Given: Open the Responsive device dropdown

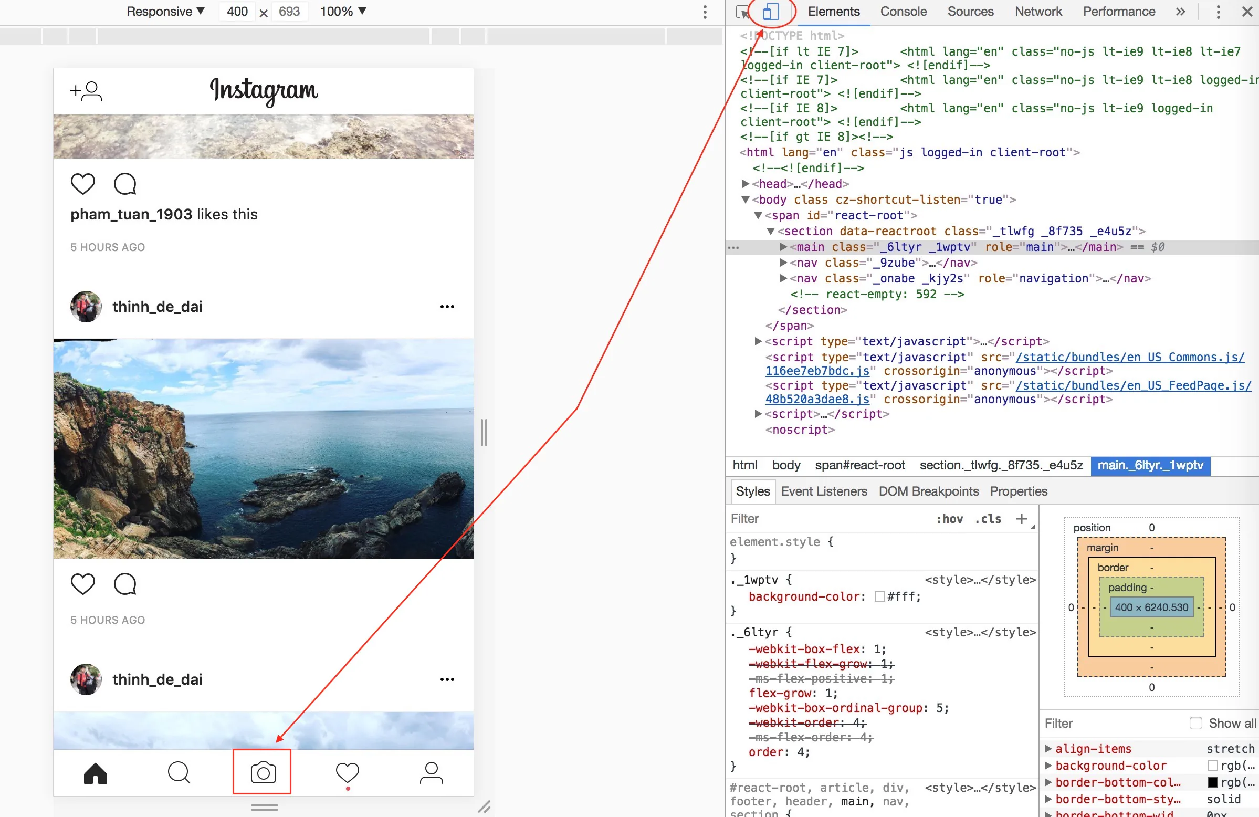Looking at the screenshot, I should coord(165,11).
